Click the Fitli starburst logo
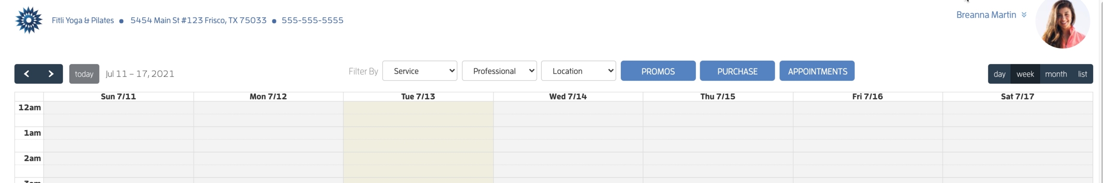Image resolution: width=1103 pixels, height=183 pixels. [x=29, y=20]
